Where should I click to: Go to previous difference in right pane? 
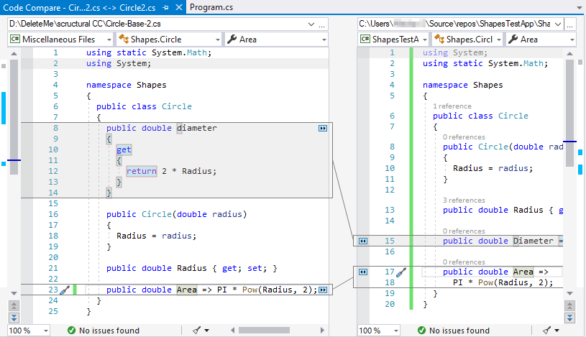[x=569, y=306]
